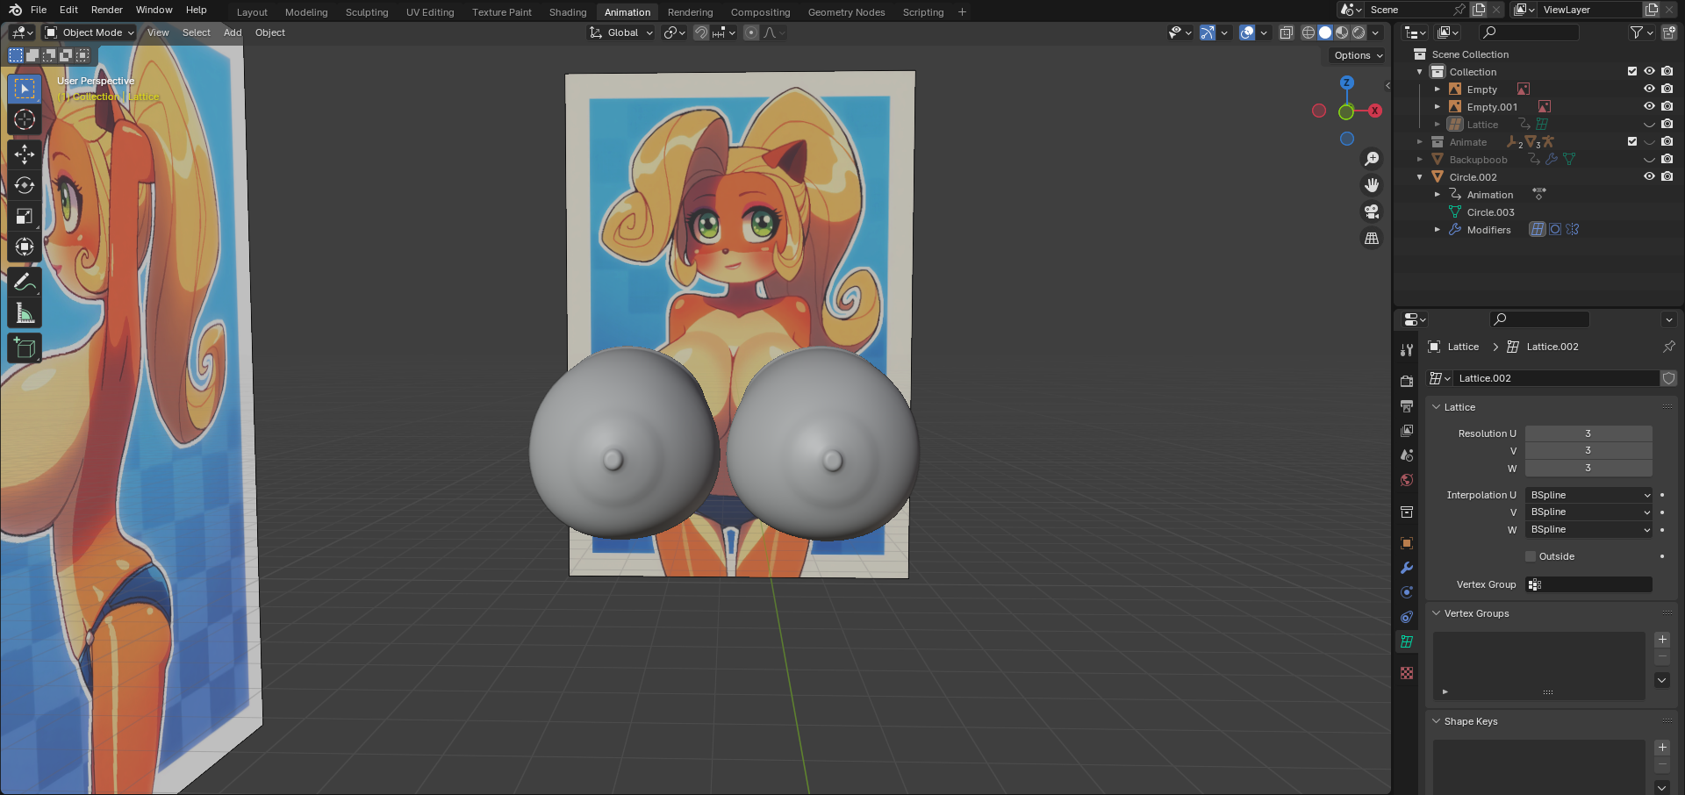Image resolution: width=1685 pixels, height=795 pixels.
Task: Open the Object Mode dropdown
Action: (90, 32)
